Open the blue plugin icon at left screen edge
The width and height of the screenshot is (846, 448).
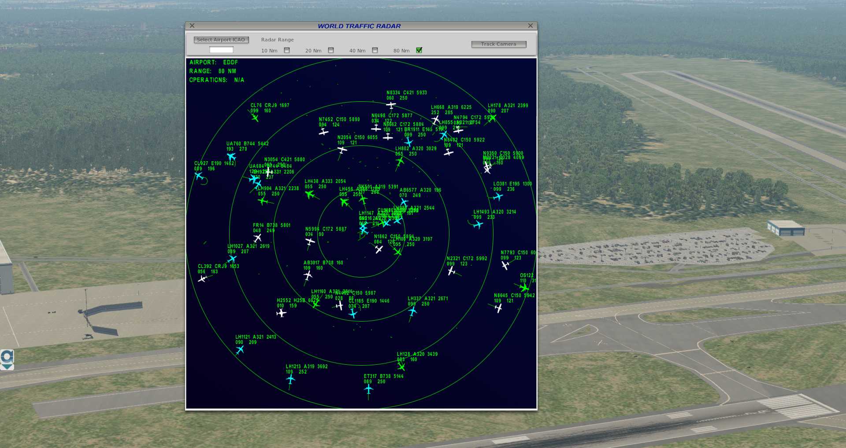7,356
